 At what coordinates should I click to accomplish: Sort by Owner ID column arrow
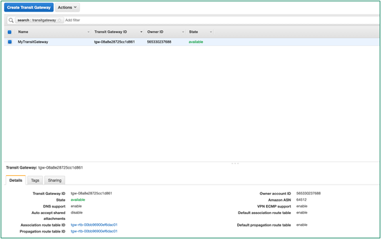pyautogui.click(x=183, y=32)
